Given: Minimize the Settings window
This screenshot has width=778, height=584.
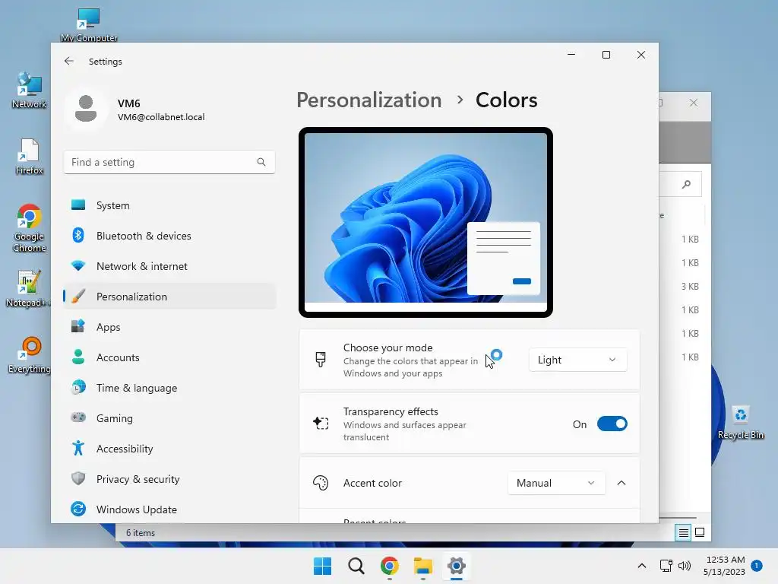Looking at the screenshot, I should 571,55.
